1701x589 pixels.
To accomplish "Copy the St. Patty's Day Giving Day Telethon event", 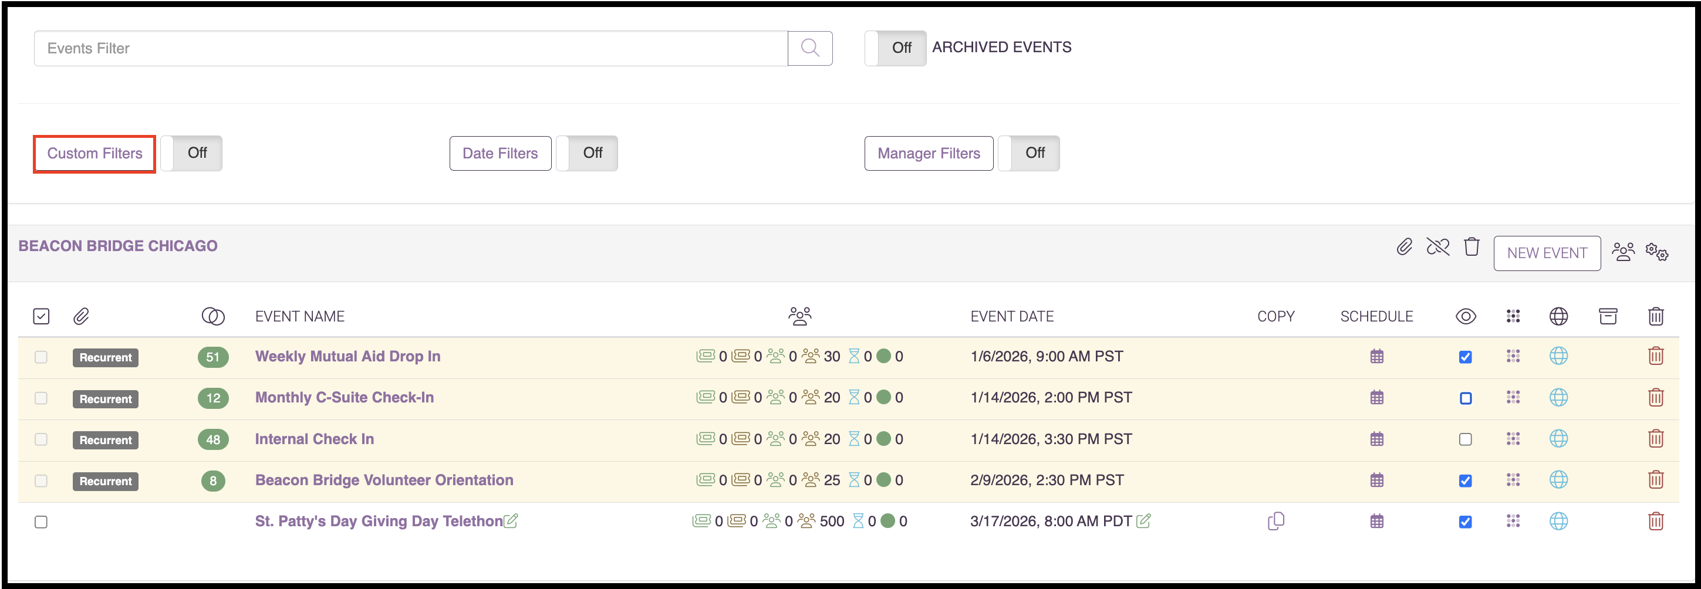I will click(1275, 521).
